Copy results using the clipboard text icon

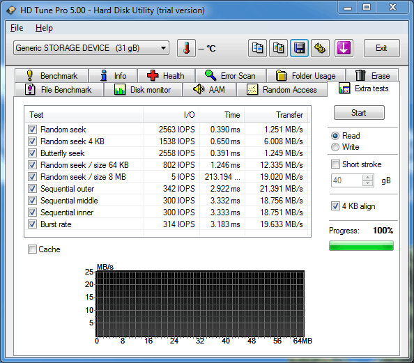[257, 48]
